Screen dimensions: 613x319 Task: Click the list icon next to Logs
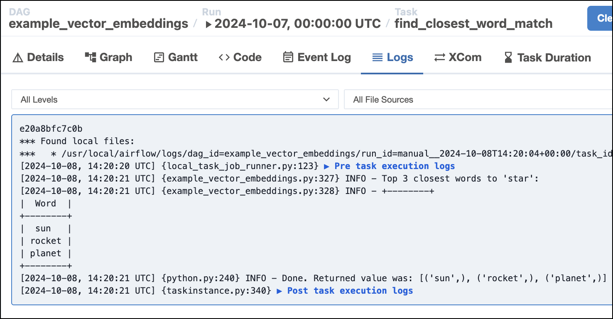coord(378,57)
